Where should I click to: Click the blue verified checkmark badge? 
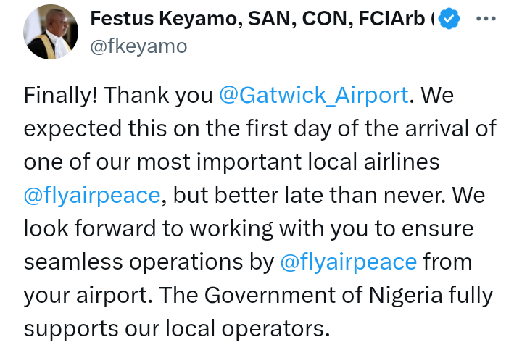click(x=449, y=19)
